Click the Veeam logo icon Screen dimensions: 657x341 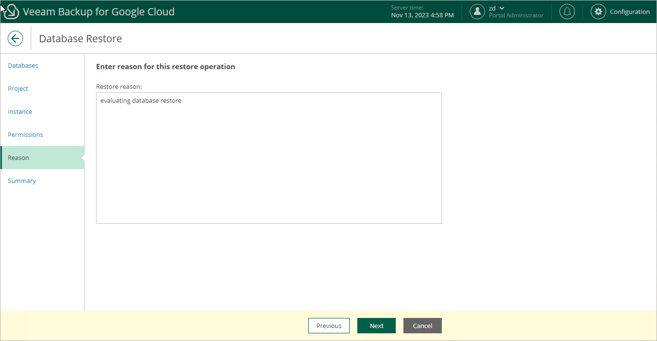point(11,12)
